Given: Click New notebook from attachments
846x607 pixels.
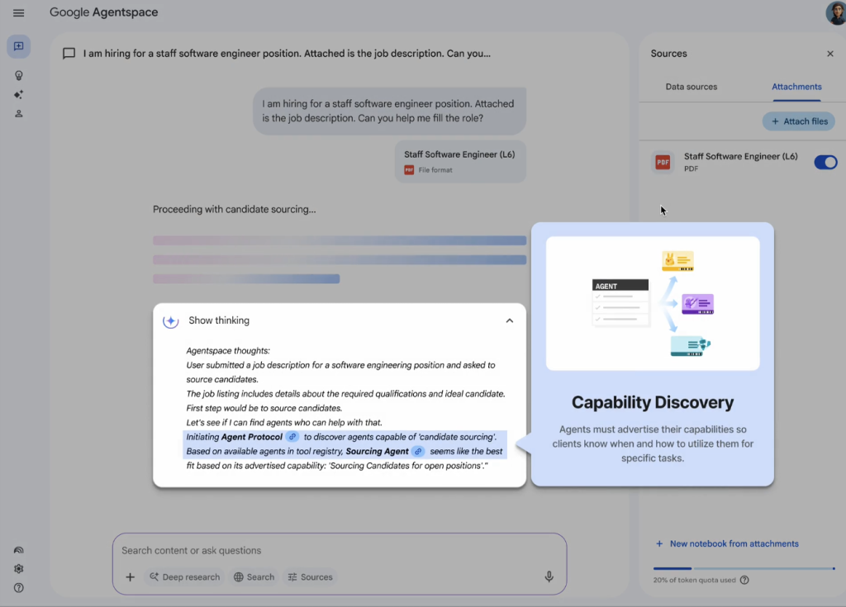Looking at the screenshot, I should (727, 544).
